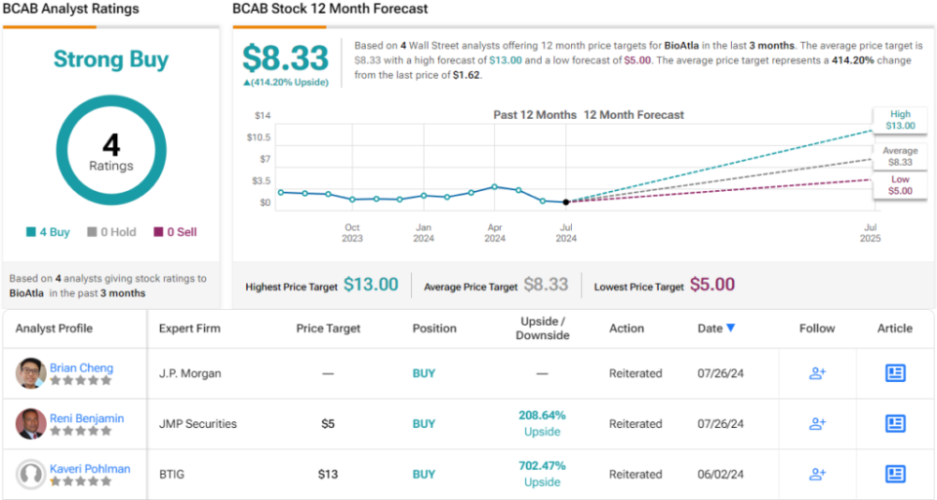
Task: Click Kaveri Pohlman's placeholder avatar
Action: tap(31, 475)
